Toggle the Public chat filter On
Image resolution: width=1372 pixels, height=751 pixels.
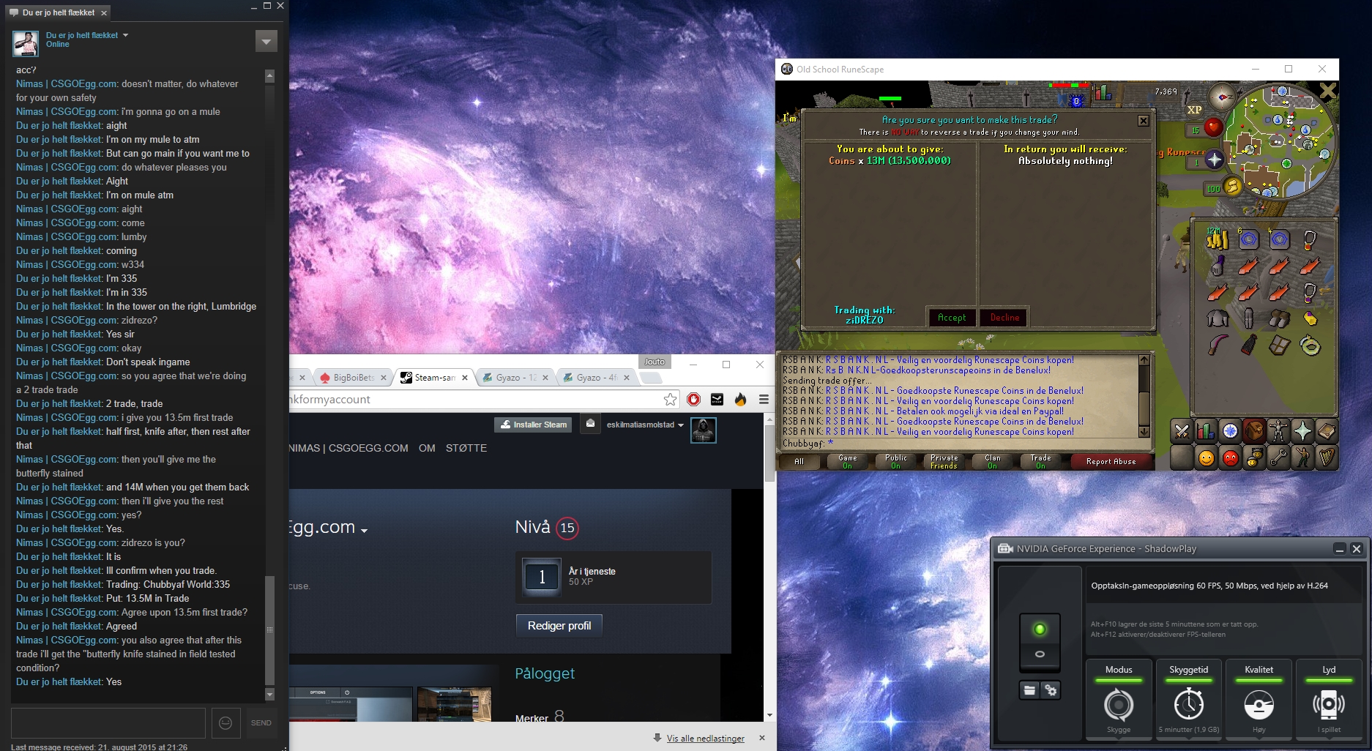pyautogui.click(x=895, y=461)
